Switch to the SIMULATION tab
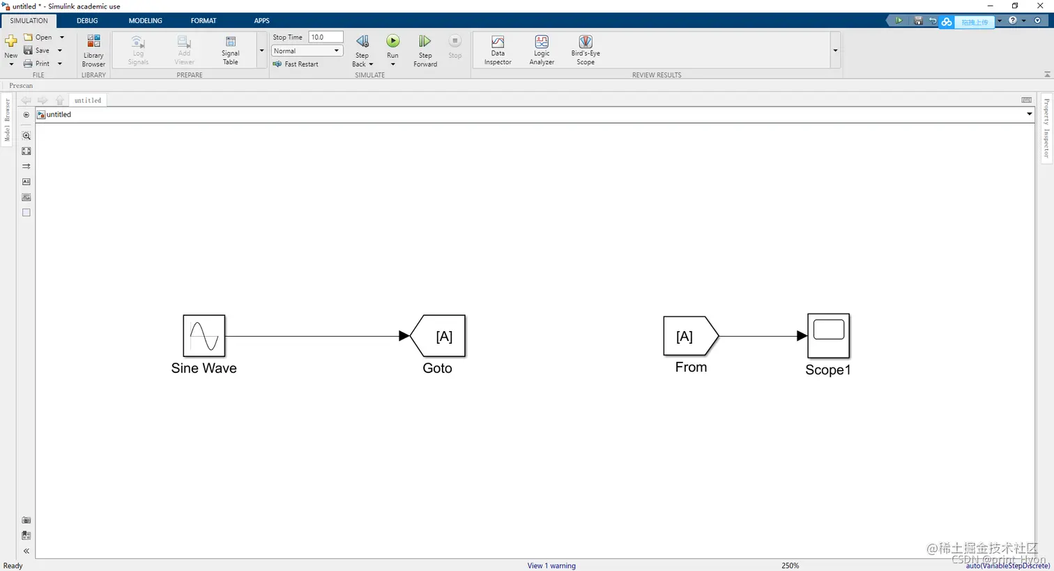The image size is (1054, 571). (29, 21)
